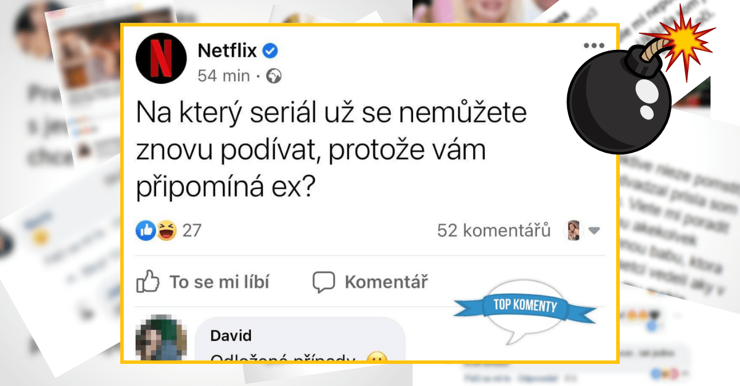Click the blue like reaction icon
This screenshot has width=740, height=386.
(146, 230)
